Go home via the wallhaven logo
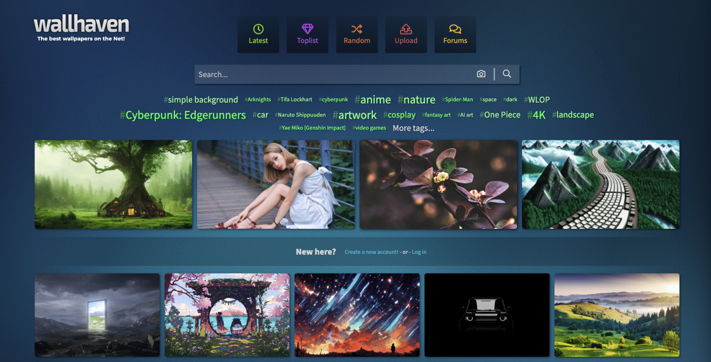This screenshot has height=362, width=711. tap(81, 28)
